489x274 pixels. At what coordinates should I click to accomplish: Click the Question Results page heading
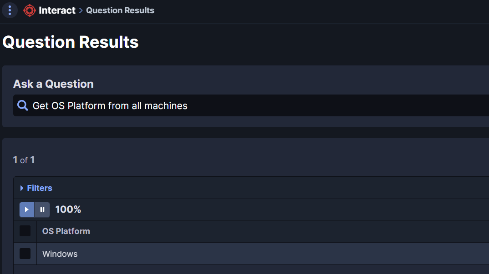tap(71, 42)
